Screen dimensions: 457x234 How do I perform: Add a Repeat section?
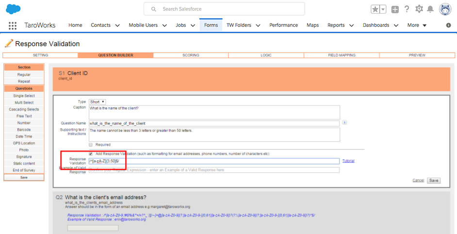pos(24,82)
